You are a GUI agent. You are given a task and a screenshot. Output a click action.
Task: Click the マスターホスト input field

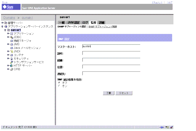click(x=111, y=46)
